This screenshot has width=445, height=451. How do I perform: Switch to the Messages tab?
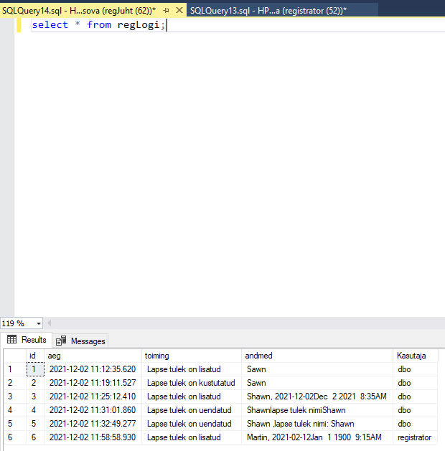(80, 341)
